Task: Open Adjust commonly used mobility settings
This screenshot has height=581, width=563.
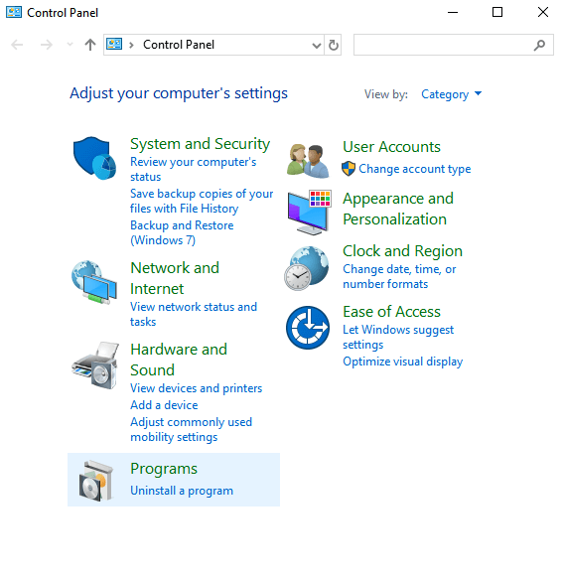Action: point(191,429)
